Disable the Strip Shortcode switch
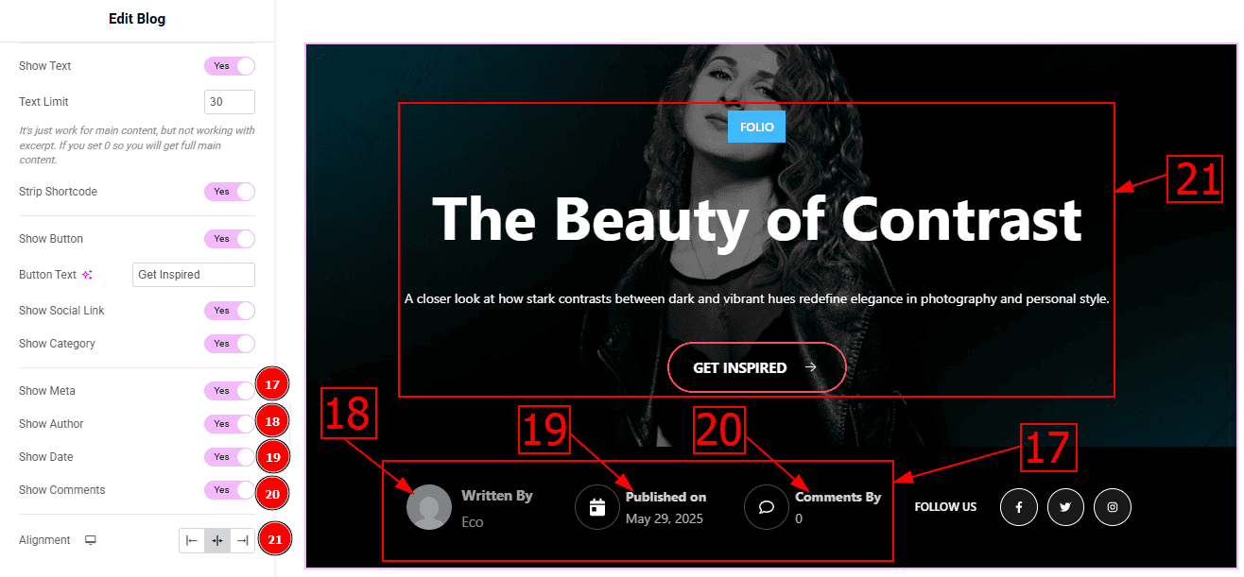Viewport: 1244px width, 577px height. coord(230,192)
